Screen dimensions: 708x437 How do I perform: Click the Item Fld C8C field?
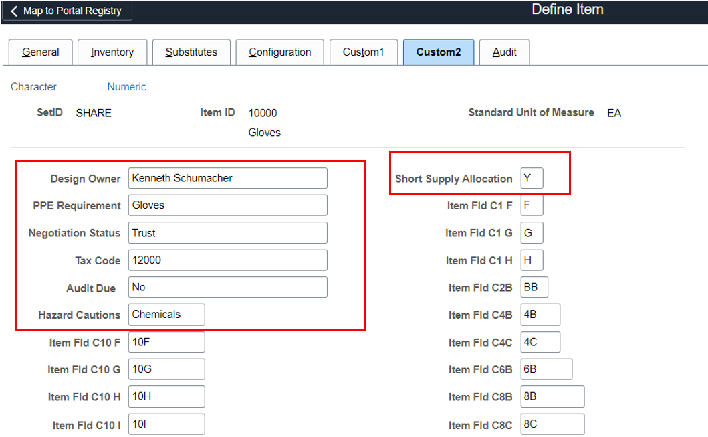coord(552,424)
